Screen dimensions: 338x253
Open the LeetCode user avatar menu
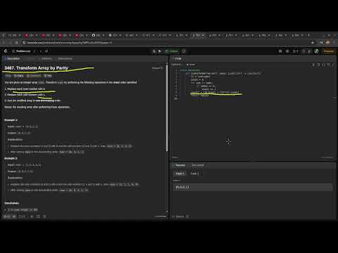tap(316, 51)
